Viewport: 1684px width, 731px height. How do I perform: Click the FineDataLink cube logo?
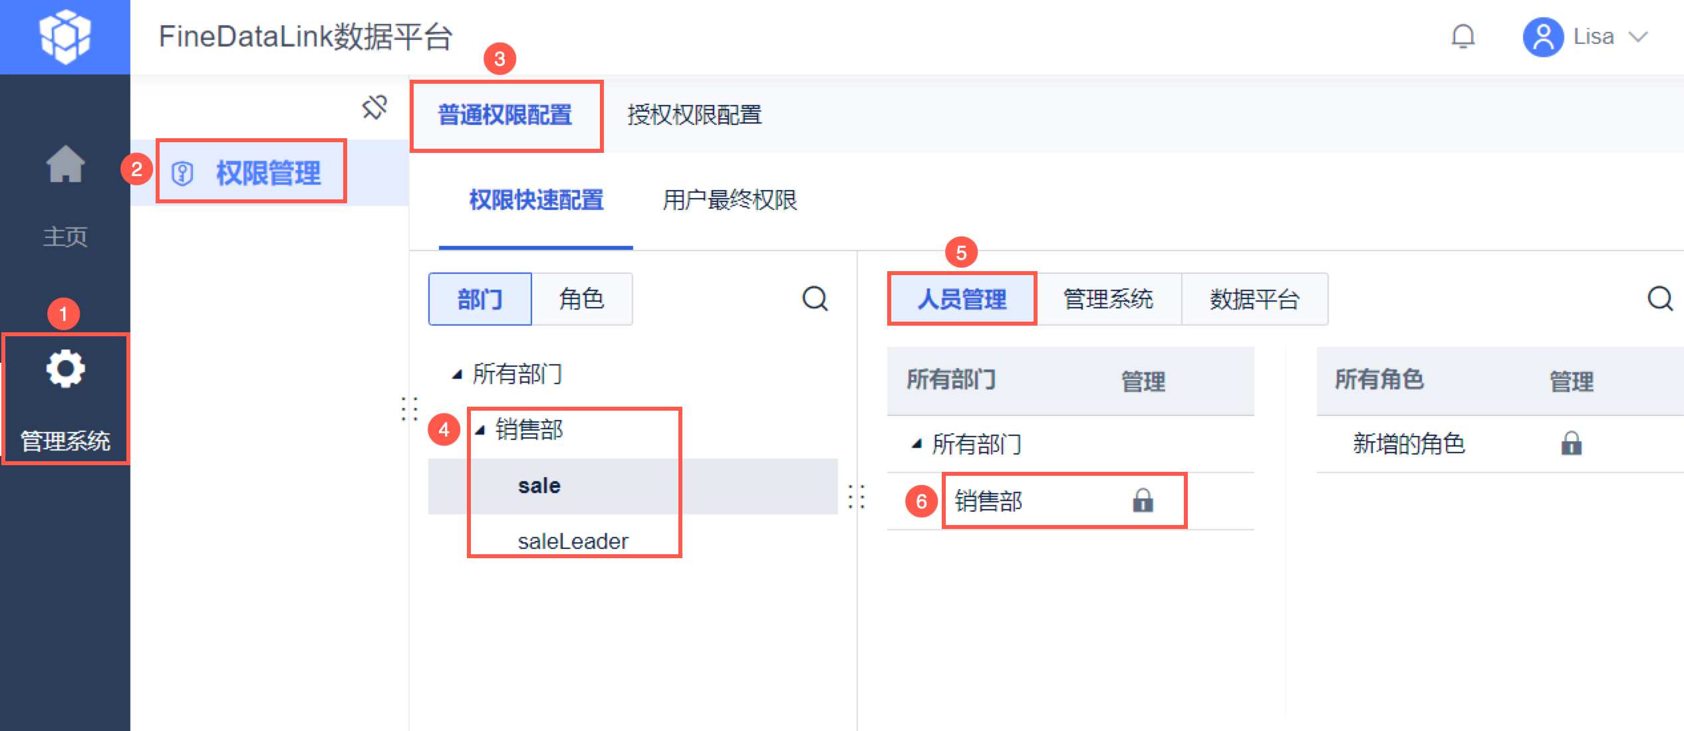click(x=65, y=36)
